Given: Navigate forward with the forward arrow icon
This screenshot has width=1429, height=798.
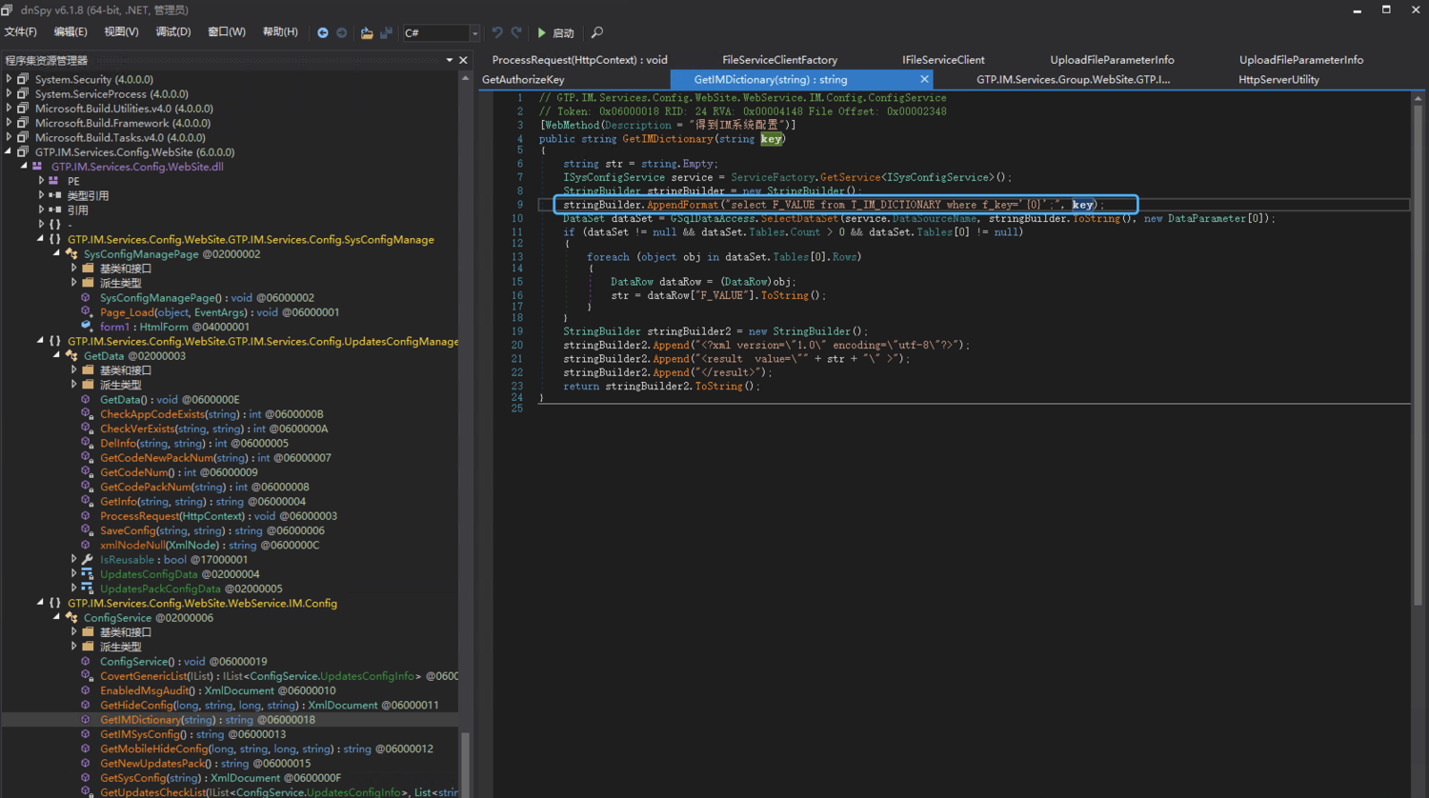Looking at the screenshot, I should click(x=342, y=32).
